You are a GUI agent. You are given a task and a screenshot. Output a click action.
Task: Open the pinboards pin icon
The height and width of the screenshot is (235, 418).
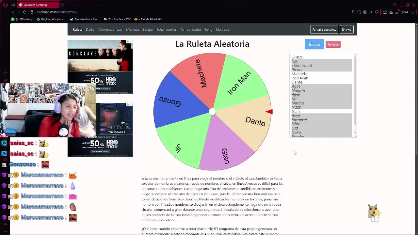tap(353, 12)
